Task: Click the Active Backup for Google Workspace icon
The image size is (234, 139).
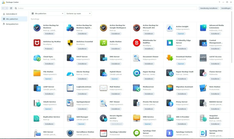Action: point(103,28)
